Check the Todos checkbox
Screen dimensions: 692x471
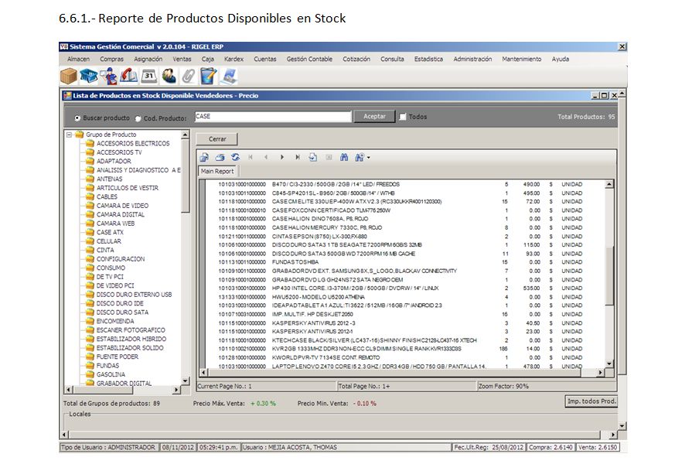403,117
